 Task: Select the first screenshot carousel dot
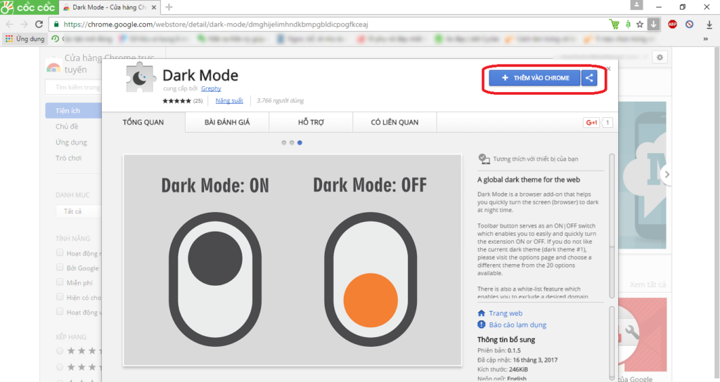[x=284, y=143]
